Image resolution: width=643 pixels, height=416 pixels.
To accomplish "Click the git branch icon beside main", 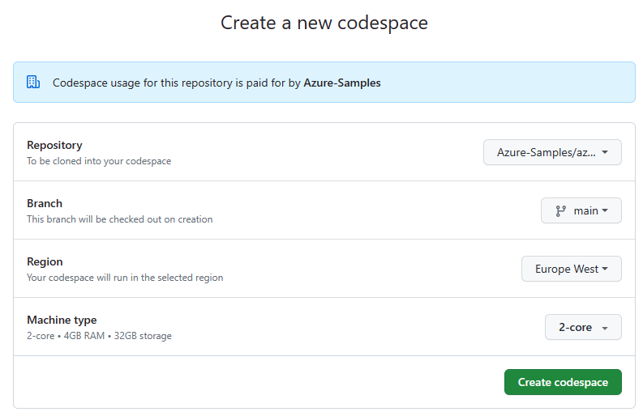I will (560, 210).
